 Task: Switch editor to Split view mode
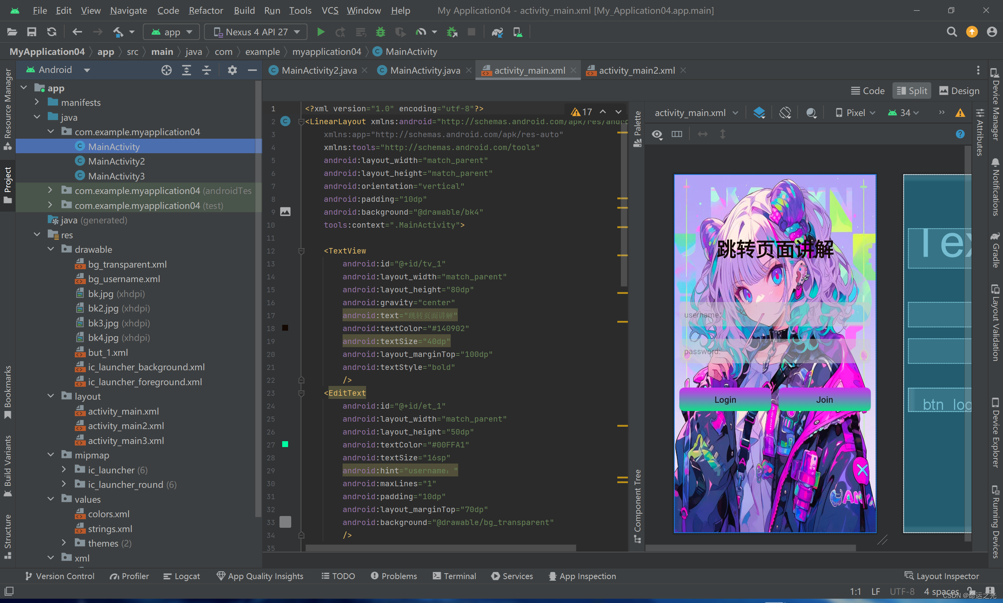pos(912,91)
